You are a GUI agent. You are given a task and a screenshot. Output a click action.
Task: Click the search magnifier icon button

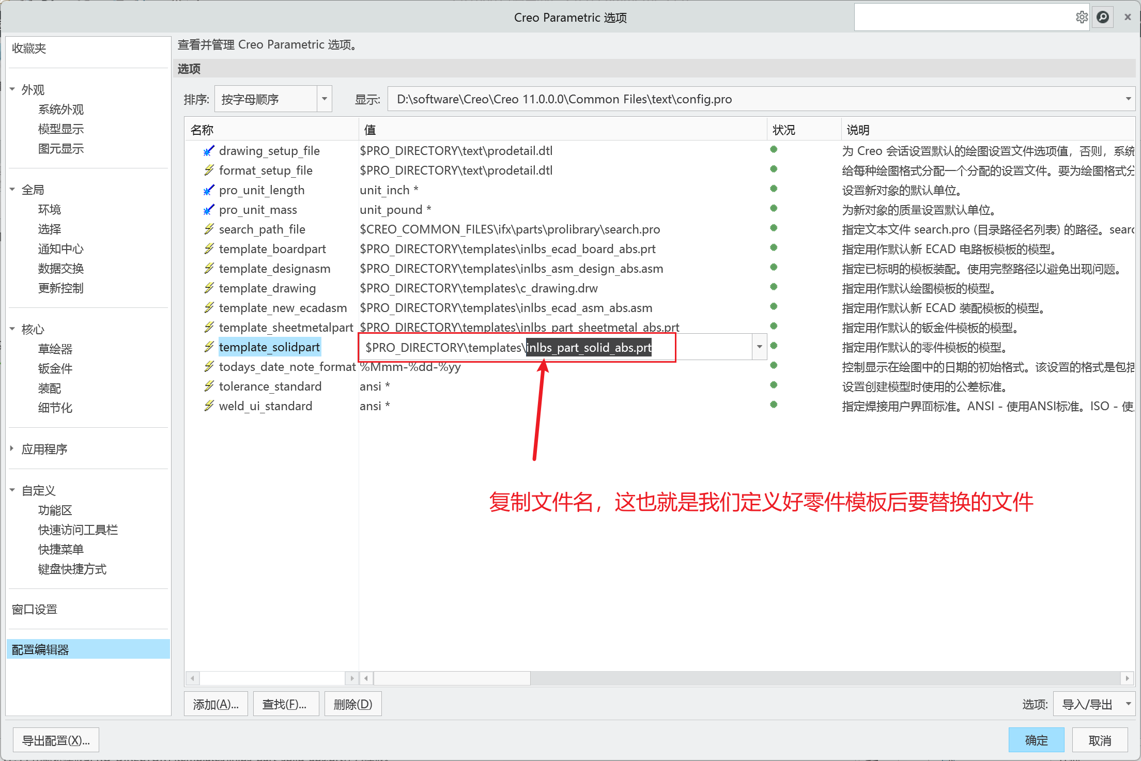coord(1103,17)
